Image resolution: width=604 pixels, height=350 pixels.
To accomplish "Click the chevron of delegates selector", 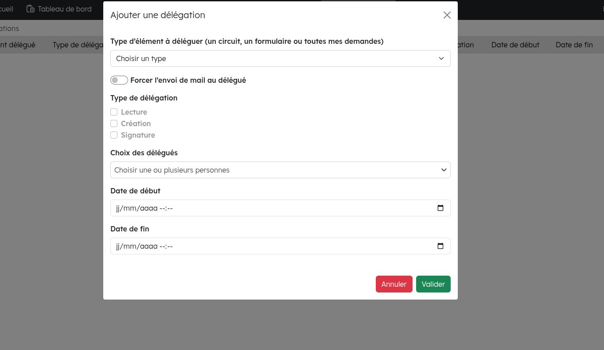I will (x=444, y=170).
